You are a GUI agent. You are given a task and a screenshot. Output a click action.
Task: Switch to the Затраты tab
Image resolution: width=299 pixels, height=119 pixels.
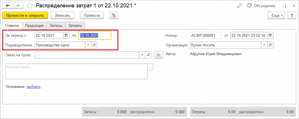[75, 26]
